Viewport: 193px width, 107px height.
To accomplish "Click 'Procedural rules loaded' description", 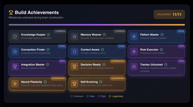I will click(152, 53).
